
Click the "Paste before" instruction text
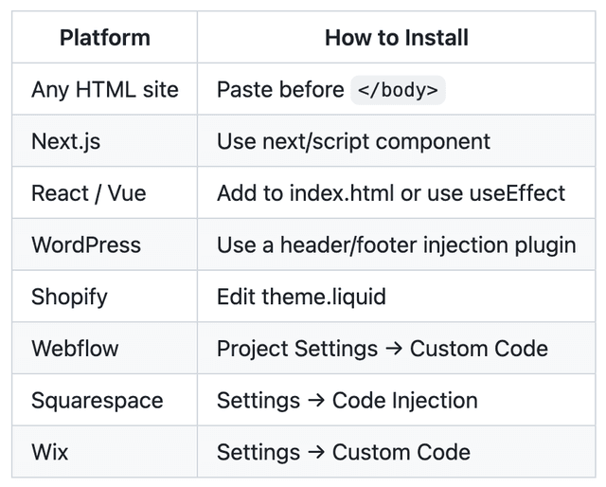280,90
